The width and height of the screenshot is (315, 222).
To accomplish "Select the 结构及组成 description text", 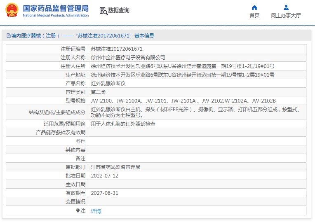I will pos(195,112).
